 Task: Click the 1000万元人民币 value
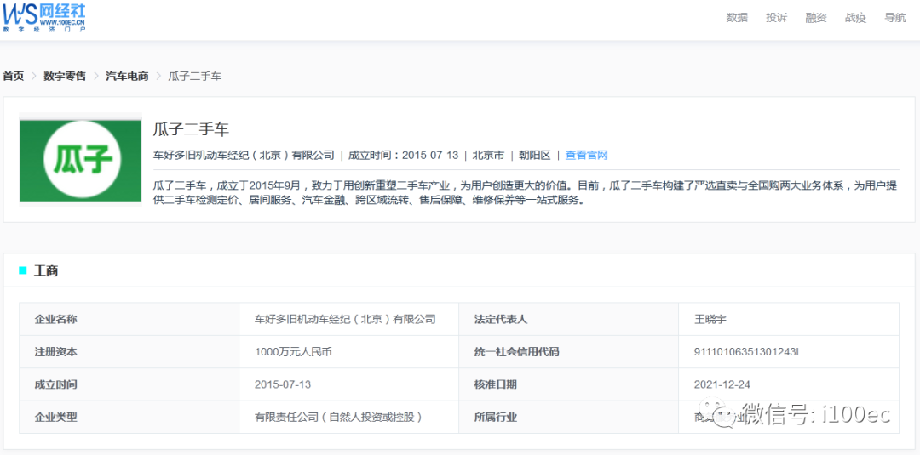point(295,352)
